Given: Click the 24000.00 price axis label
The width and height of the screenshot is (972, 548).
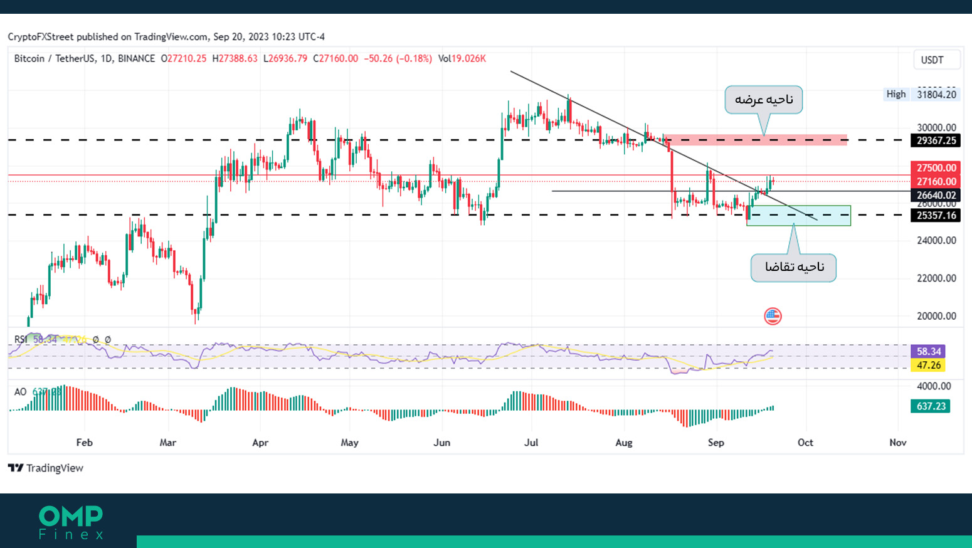Looking at the screenshot, I should [936, 240].
